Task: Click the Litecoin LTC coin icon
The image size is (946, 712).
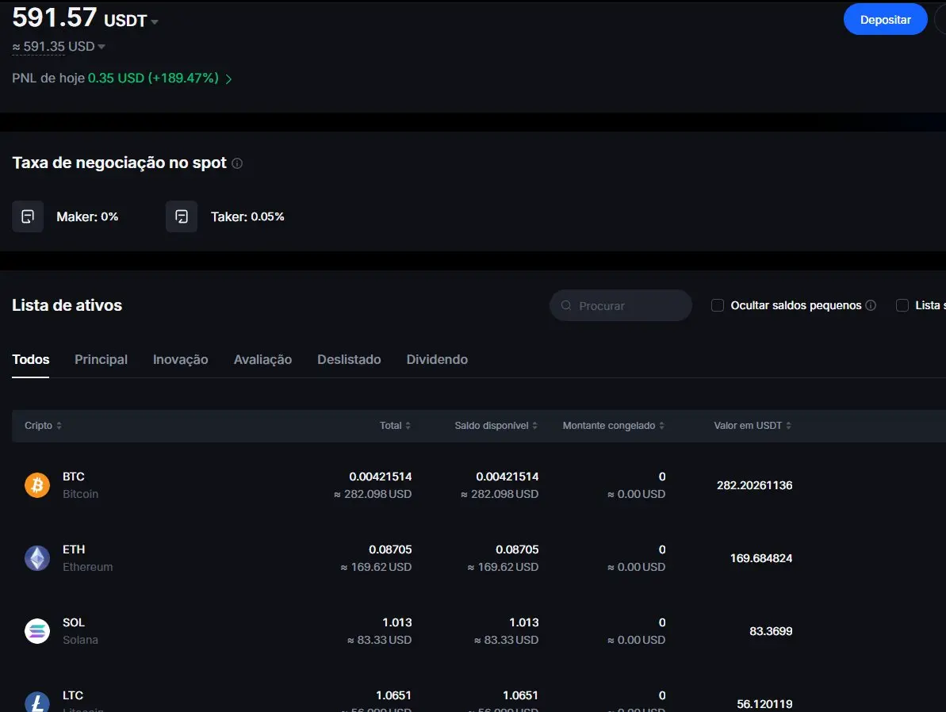Action: (x=36, y=702)
